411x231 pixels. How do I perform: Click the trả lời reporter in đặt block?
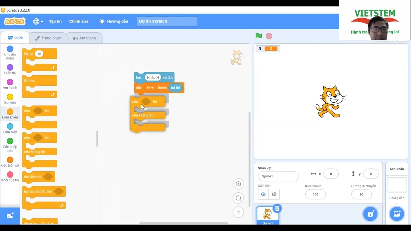(x=175, y=88)
